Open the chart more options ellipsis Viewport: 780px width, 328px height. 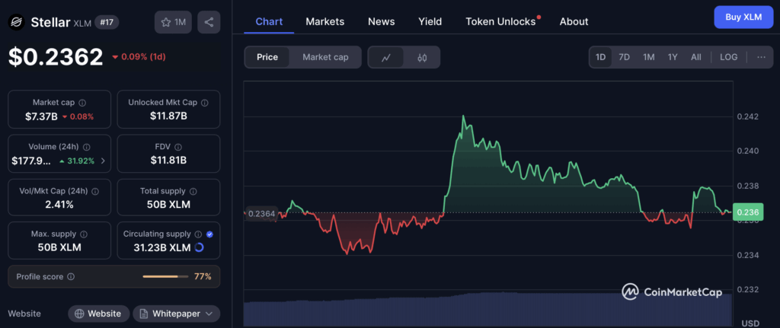(761, 57)
